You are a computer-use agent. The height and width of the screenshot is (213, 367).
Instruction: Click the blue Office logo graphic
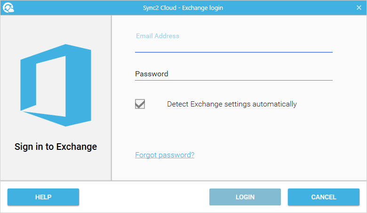(x=56, y=85)
